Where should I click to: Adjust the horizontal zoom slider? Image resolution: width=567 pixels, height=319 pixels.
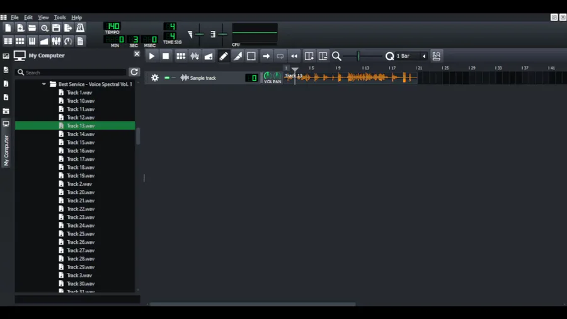362,56
